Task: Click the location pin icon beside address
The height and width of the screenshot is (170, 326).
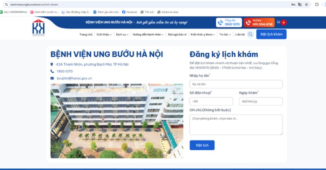Action: tap(52, 65)
